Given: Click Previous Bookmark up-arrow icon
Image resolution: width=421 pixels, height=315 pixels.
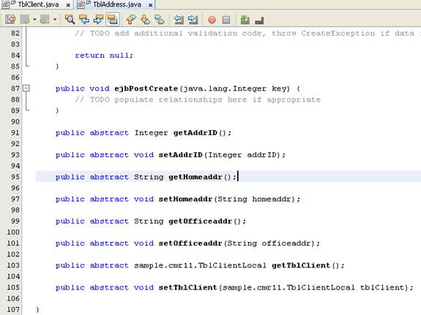Looking at the screenshot, I should [x=131, y=19].
